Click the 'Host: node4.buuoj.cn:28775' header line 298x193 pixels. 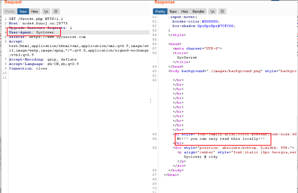click(38, 23)
